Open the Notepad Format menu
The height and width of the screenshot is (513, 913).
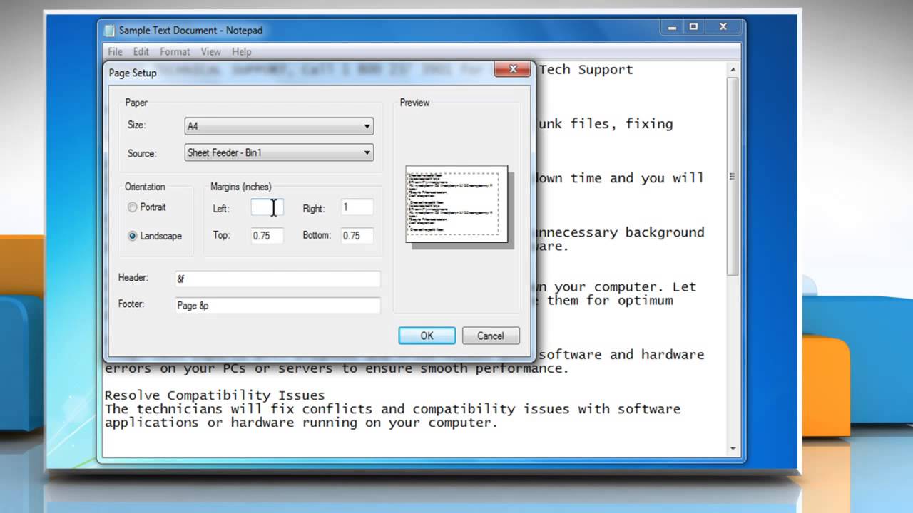(175, 51)
